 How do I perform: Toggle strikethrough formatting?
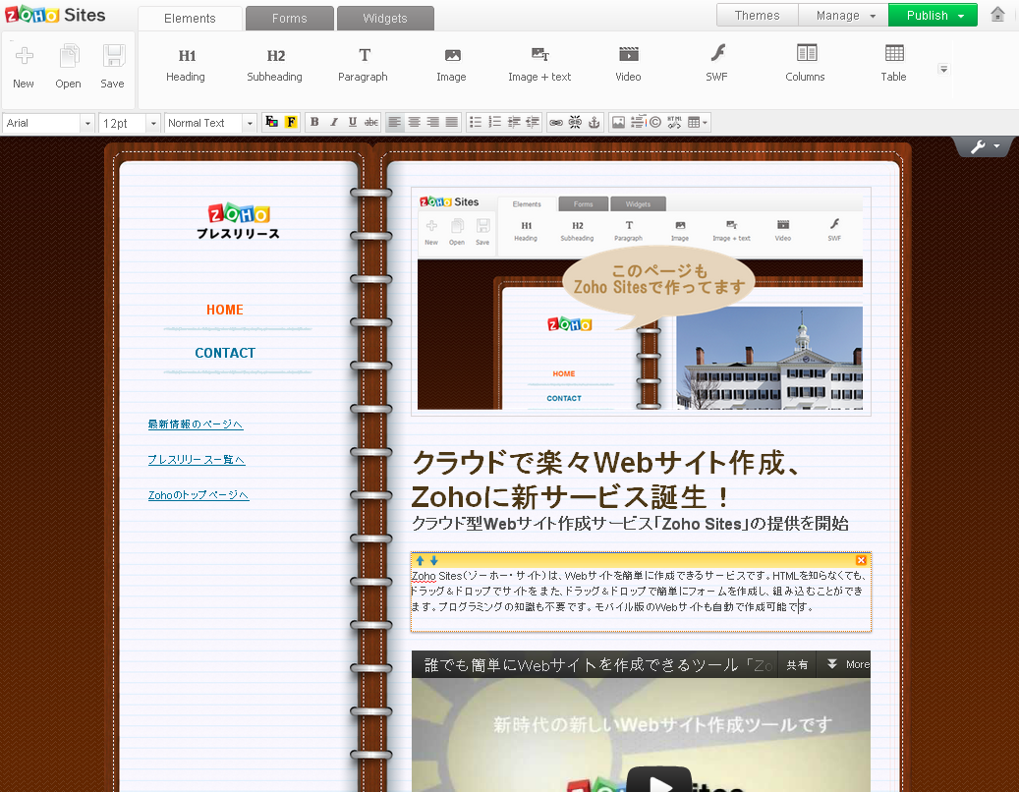[371, 122]
